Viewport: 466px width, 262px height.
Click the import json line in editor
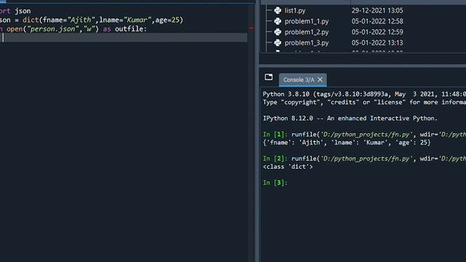pyautogui.click(x=15, y=11)
